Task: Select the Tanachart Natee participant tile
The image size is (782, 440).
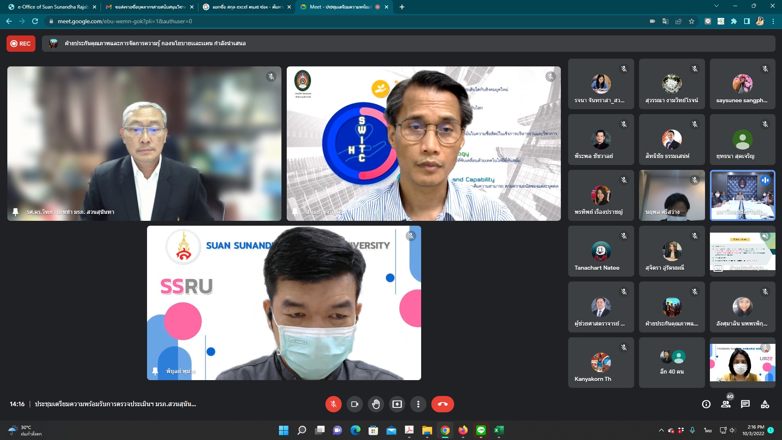Action: tap(601, 251)
